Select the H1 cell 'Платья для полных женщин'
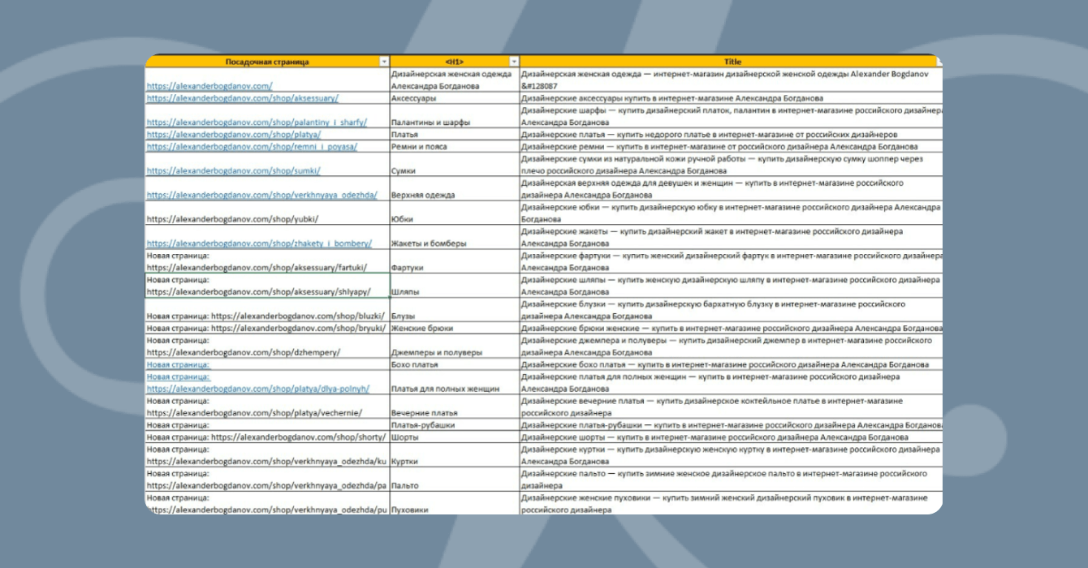This screenshot has width=1088, height=568. (x=455, y=383)
